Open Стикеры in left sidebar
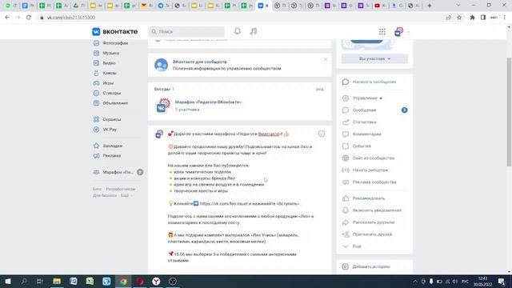 coord(111,93)
